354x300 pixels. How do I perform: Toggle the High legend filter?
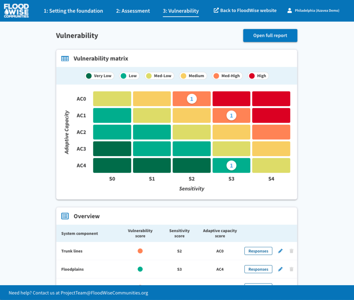coord(258,76)
